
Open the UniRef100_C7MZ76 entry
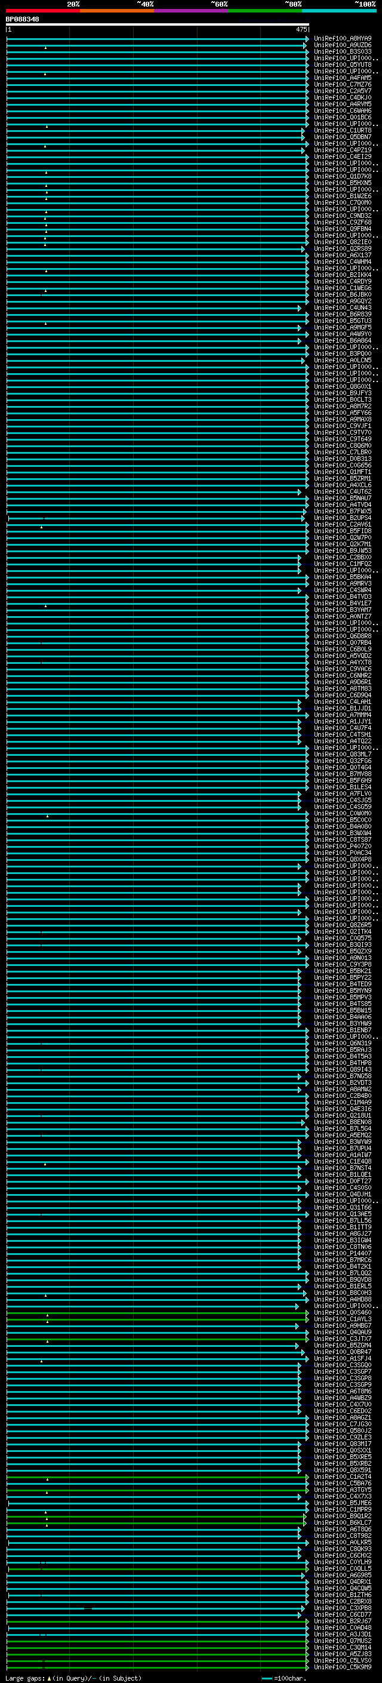pos(343,84)
